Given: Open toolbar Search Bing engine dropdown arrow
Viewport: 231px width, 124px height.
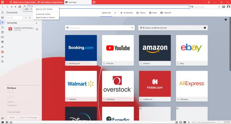Looking at the screenshot, I should [219, 7].
